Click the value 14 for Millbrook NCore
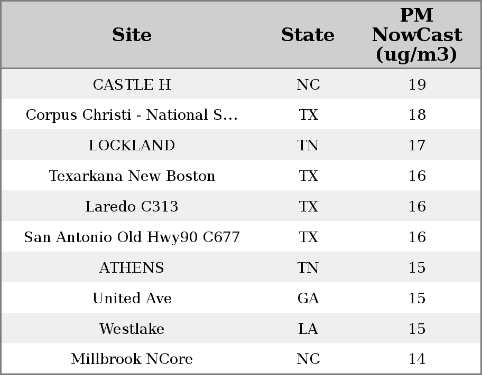The height and width of the screenshot is (375, 482). (417, 359)
